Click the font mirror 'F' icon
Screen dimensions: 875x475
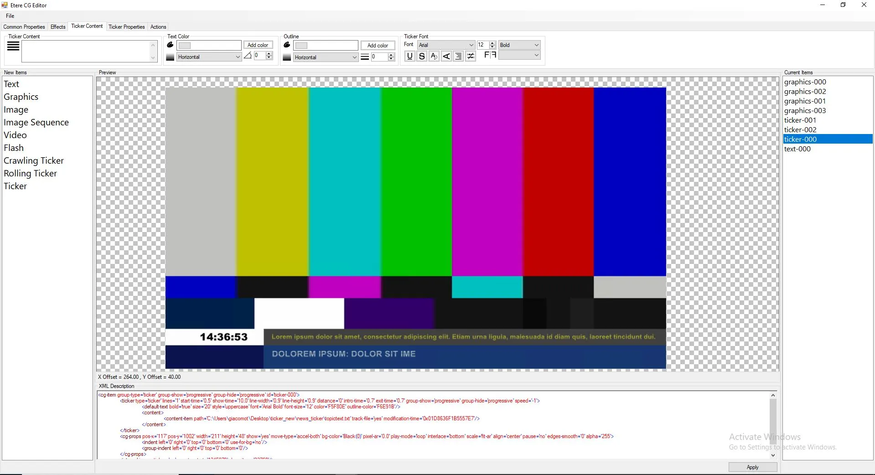(x=490, y=55)
